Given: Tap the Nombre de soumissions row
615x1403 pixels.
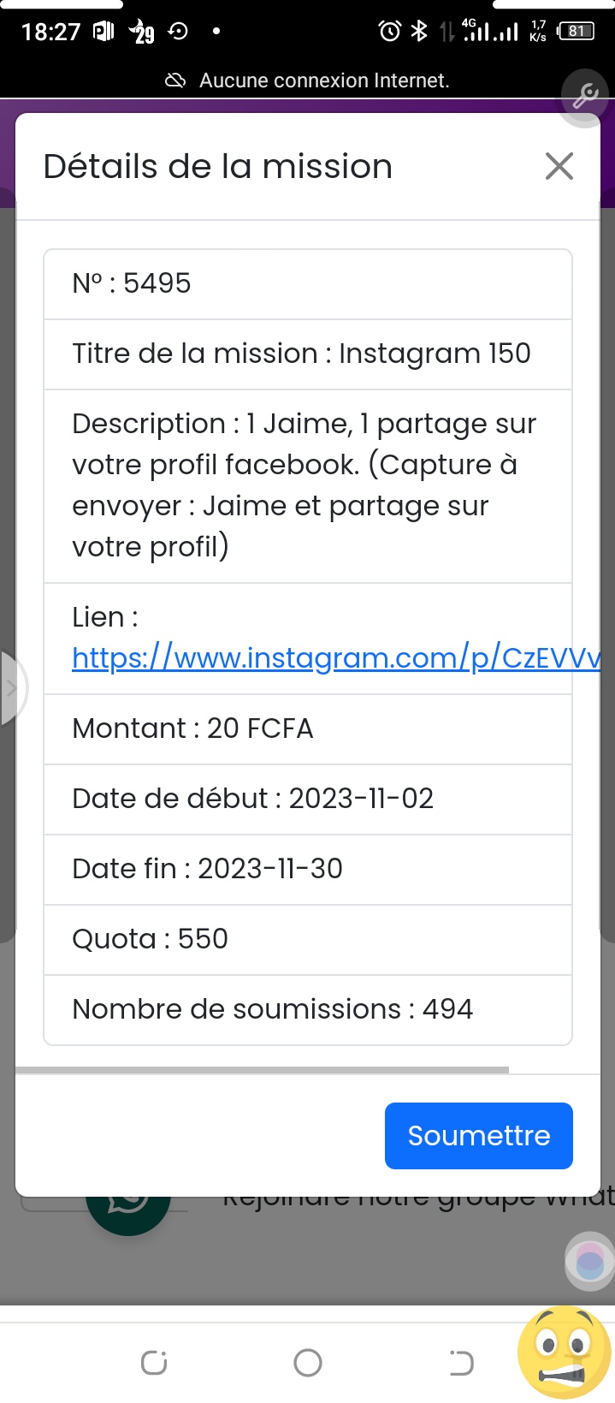Looking at the screenshot, I should pyautogui.click(x=307, y=1009).
